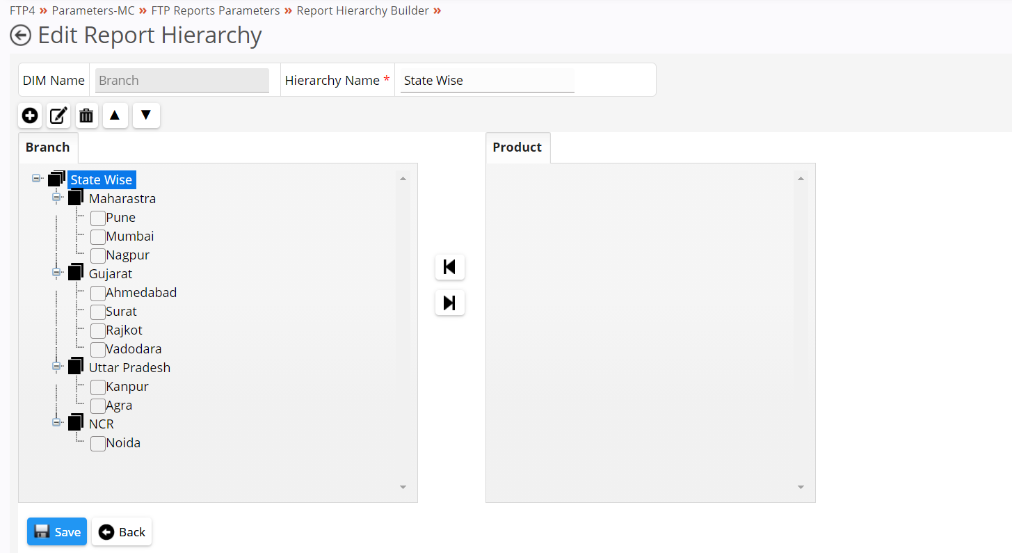Click the Ahmedabad text label
The height and width of the screenshot is (553, 1012).
coord(142,293)
